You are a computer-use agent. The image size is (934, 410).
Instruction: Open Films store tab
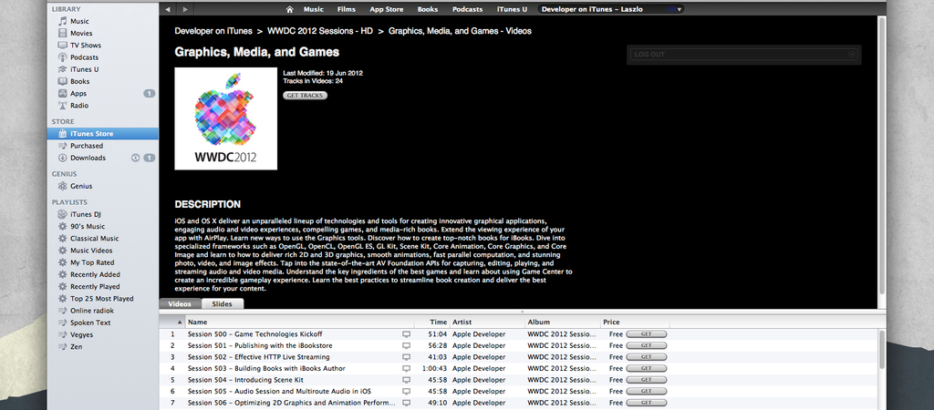pyautogui.click(x=346, y=9)
